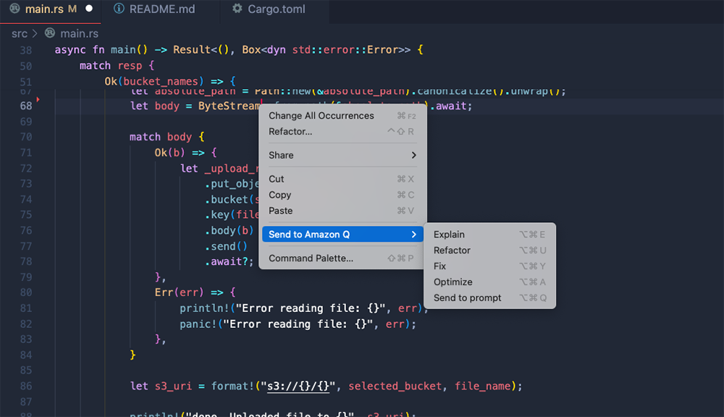The height and width of the screenshot is (417, 724).
Task: Expand the Share submenu arrow
Action: click(413, 155)
